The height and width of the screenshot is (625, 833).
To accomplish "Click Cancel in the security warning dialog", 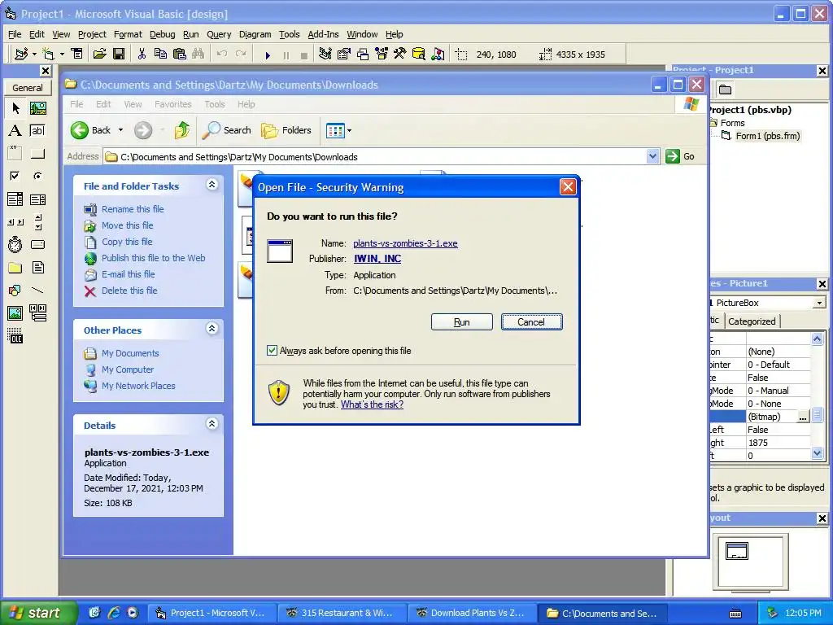I will 531,322.
